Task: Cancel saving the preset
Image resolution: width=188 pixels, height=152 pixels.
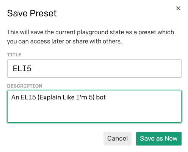Action: pyautogui.click(x=117, y=139)
